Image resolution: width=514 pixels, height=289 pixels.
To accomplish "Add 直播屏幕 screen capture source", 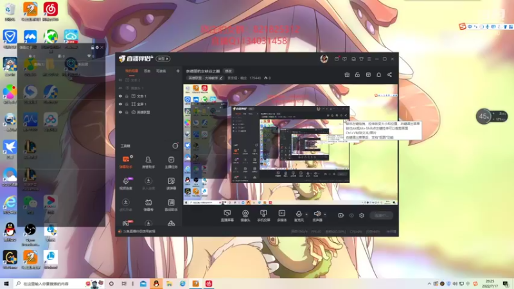I will 227,216.
